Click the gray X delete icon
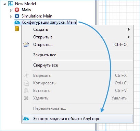 tap(26, 98)
